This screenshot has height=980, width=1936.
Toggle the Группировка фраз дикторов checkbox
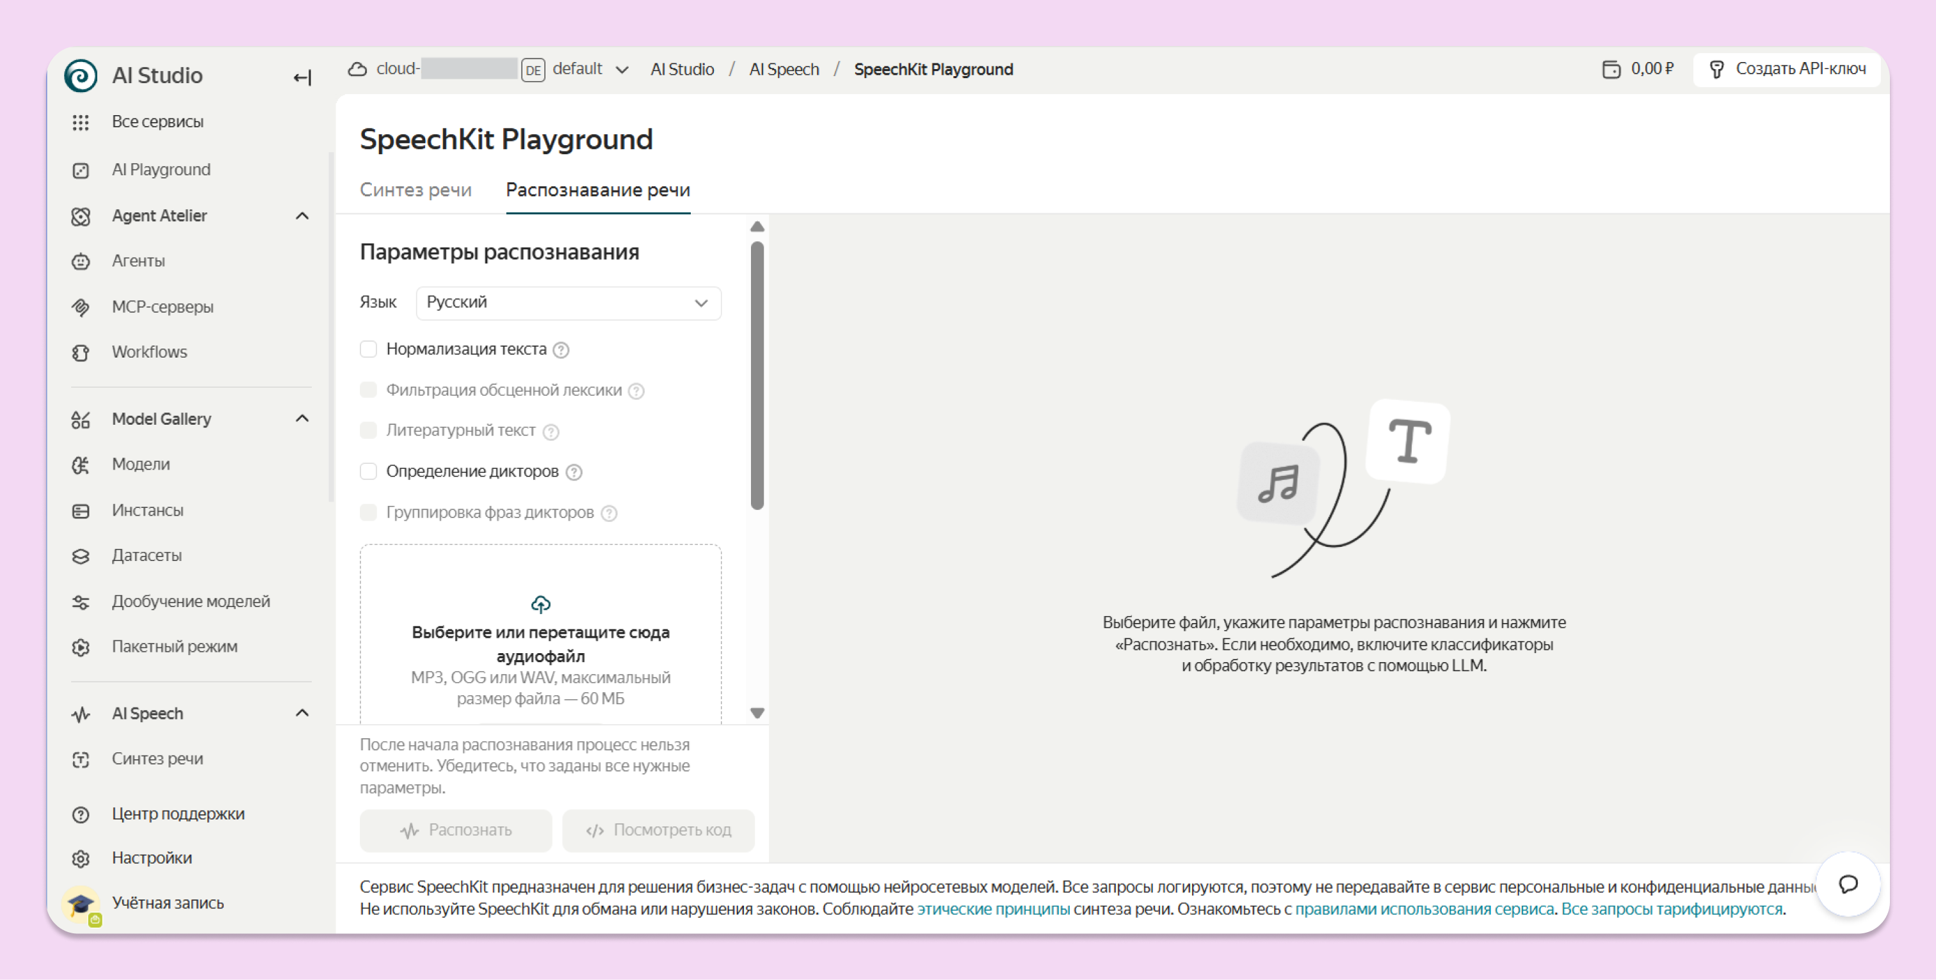[x=368, y=512]
